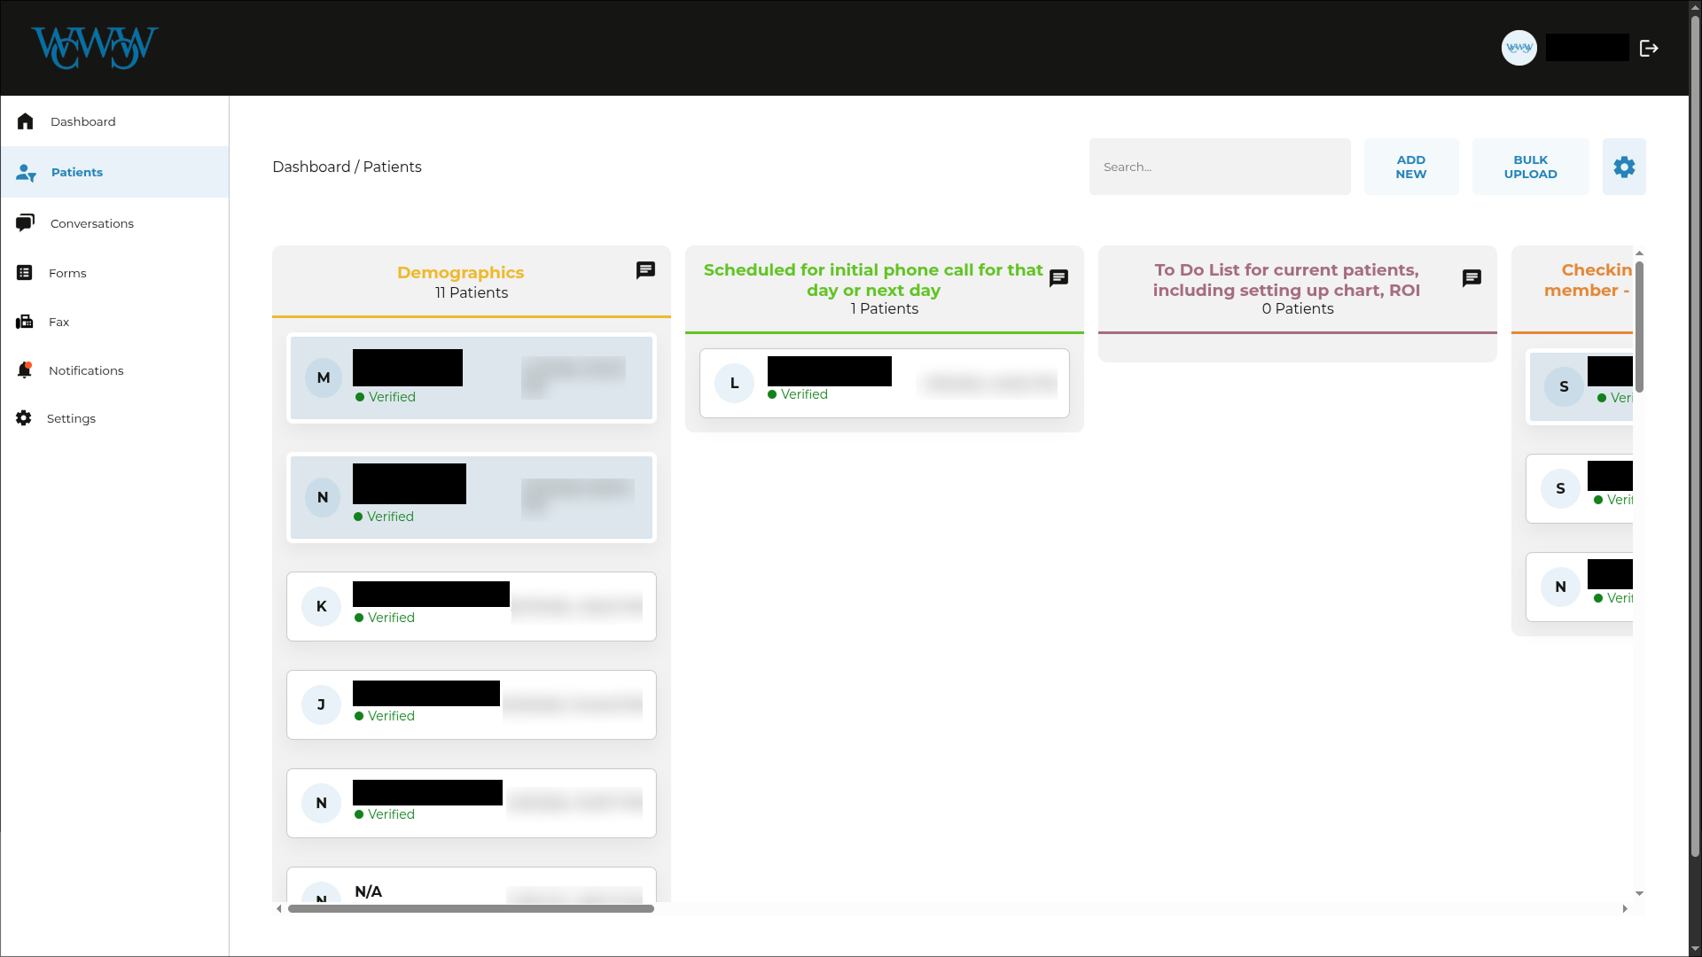
Task: Click the horizontal scrollbar under the columns
Action: click(x=471, y=908)
